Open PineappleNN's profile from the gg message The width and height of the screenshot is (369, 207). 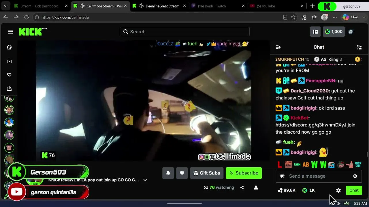click(x=320, y=81)
